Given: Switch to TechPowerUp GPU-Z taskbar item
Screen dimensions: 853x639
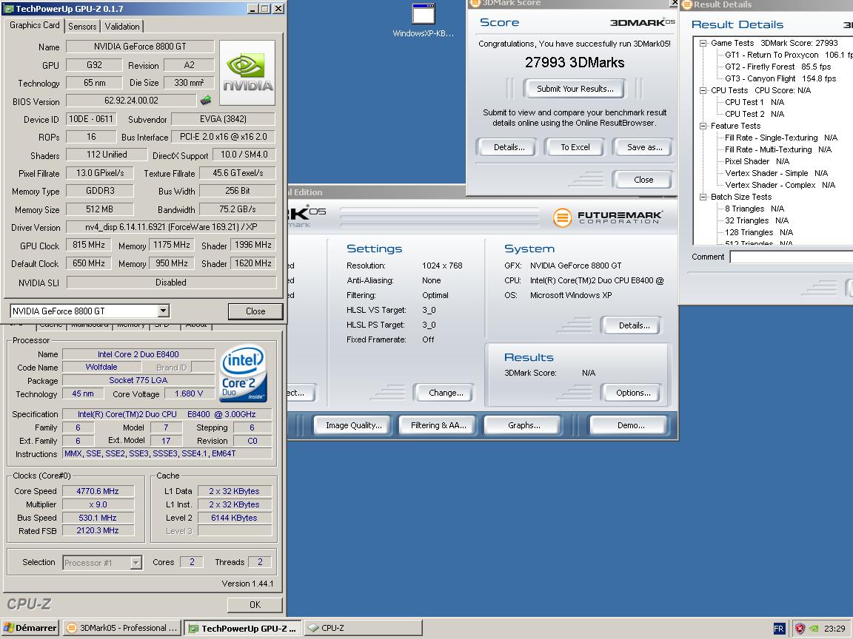Looking at the screenshot, I should (243, 628).
